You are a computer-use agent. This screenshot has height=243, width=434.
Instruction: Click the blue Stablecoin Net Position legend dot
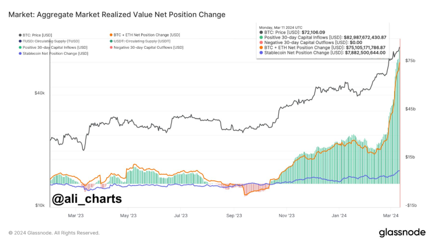20,54
